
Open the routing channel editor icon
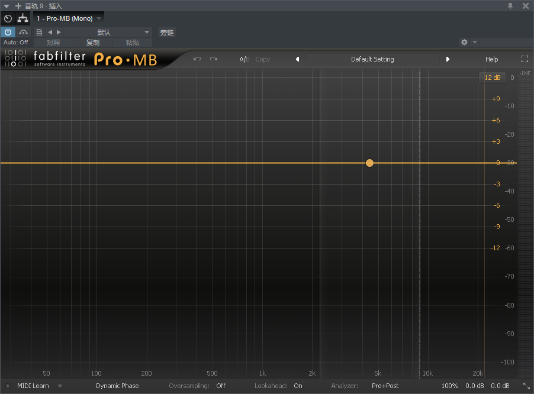(23, 18)
